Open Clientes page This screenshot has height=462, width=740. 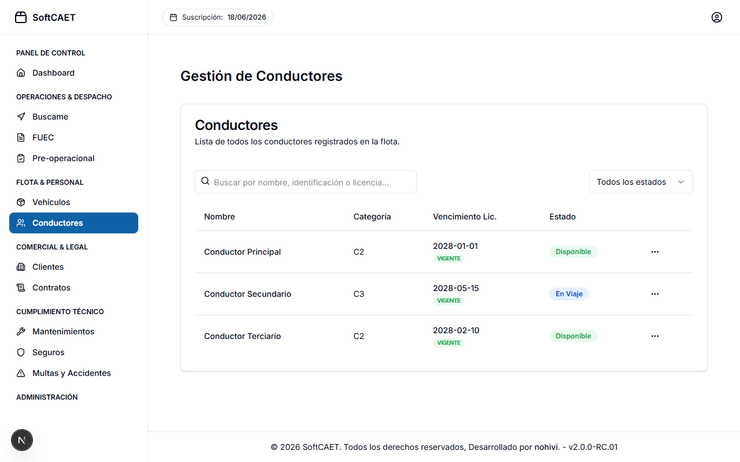tap(73, 267)
